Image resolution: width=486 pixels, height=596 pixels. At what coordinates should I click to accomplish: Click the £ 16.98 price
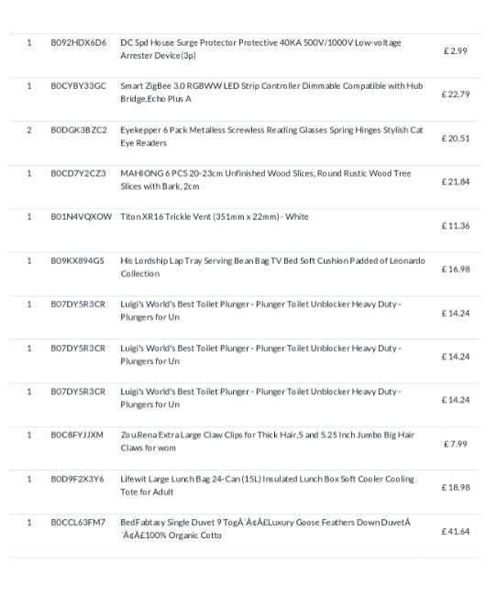455,269
